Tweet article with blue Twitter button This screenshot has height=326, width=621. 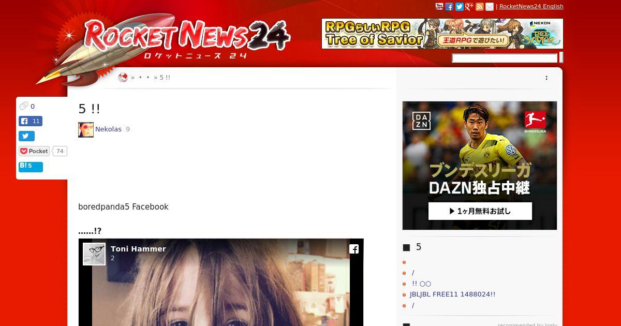[26, 136]
